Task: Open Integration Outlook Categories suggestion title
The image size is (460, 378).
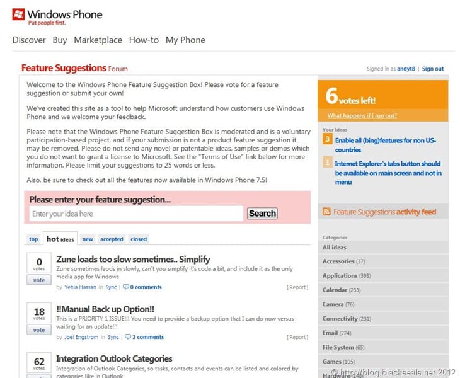Action: (114, 358)
